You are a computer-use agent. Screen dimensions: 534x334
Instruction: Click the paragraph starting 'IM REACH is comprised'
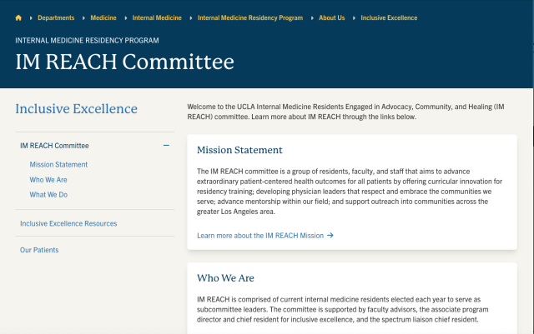pos(343,310)
